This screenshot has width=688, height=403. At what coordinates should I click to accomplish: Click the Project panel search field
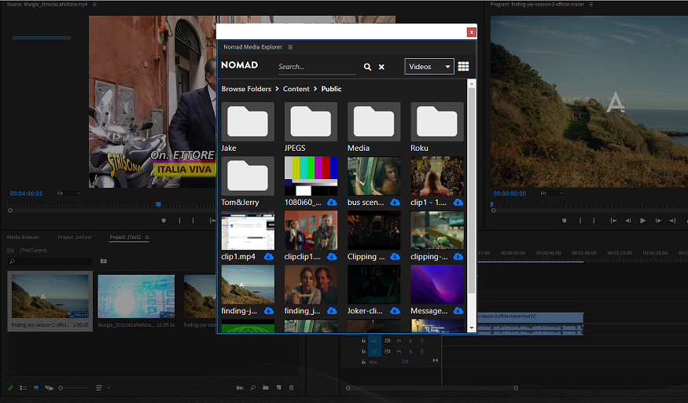50,262
